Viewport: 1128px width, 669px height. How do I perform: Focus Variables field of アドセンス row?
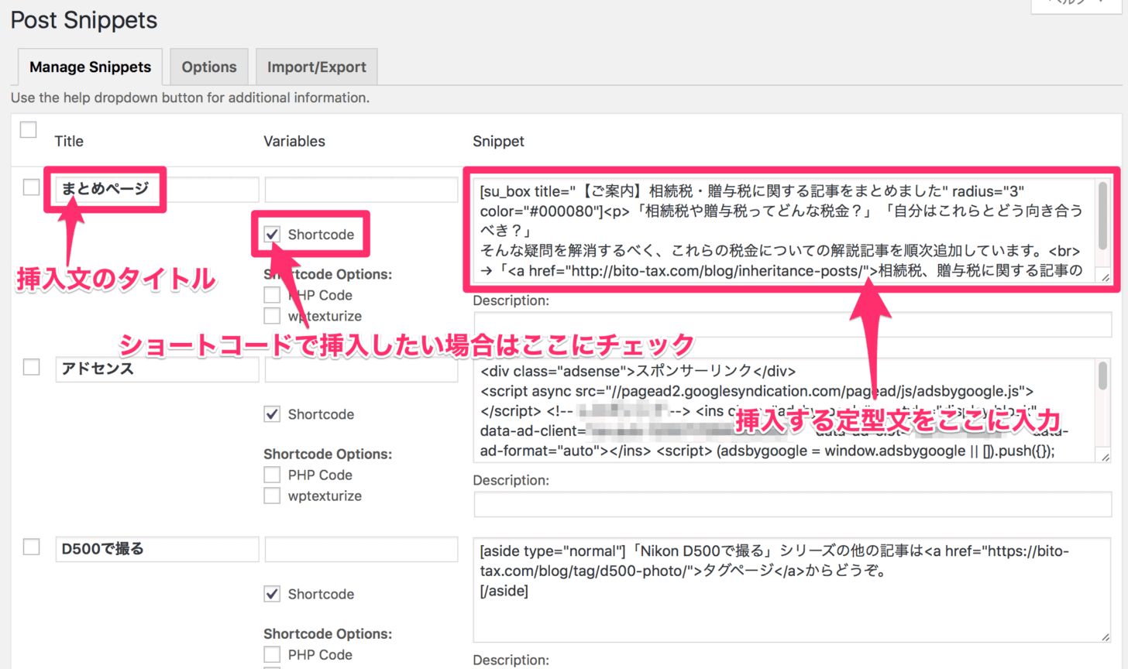pos(361,369)
